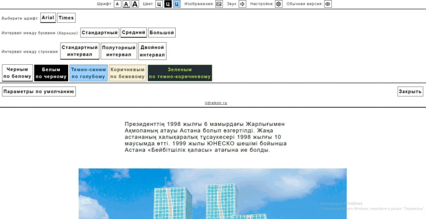The image size is (426, 219).
Task: Click the Закрыть button
Action: (x=410, y=91)
